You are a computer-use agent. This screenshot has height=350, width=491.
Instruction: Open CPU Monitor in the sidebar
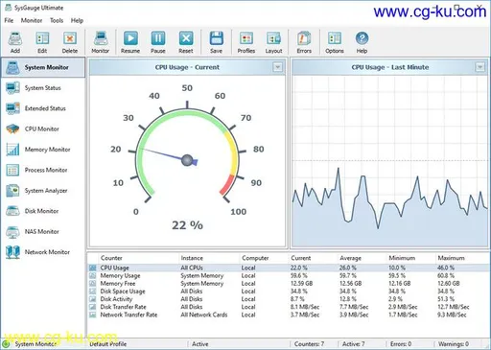point(43,128)
